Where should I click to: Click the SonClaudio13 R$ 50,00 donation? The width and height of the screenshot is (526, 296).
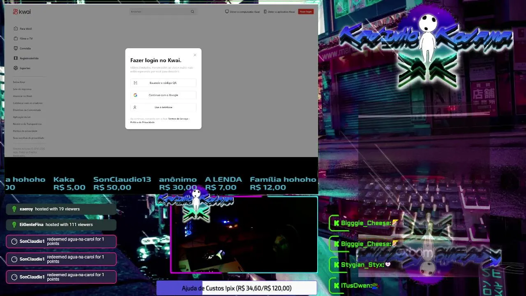click(x=122, y=183)
